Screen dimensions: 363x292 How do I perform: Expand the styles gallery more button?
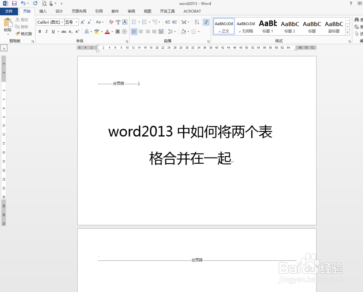347,33
